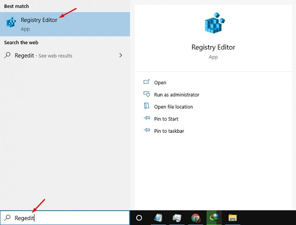Click the magnifier icon beside Regedit web result
Image resolution: width=296 pixels, height=225 pixels.
point(7,55)
